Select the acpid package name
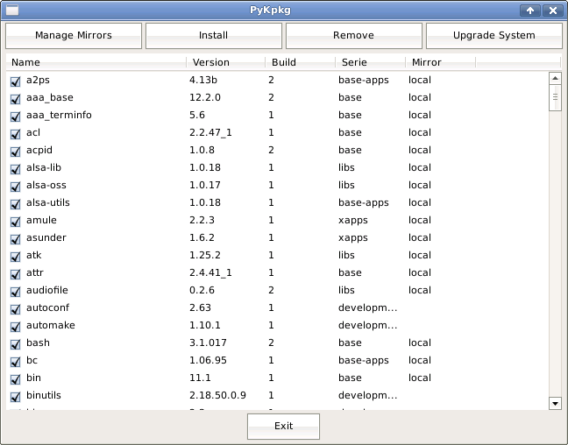This screenshot has height=445, width=568. pyautogui.click(x=39, y=150)
